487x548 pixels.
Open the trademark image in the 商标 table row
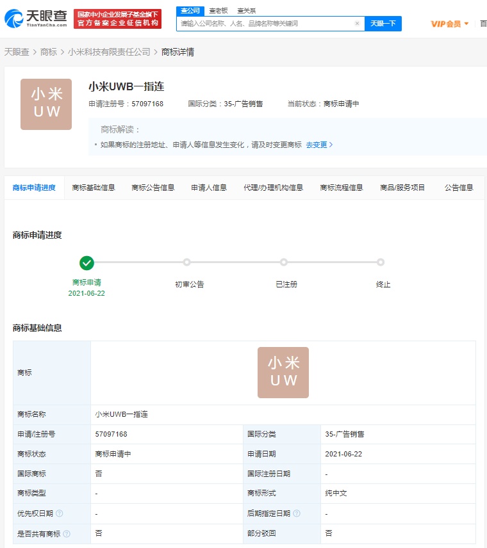click(x=283, y=373)
